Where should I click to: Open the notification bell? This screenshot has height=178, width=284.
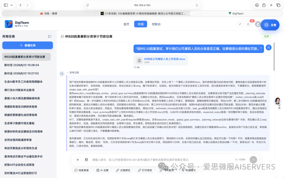coord(248,24)
